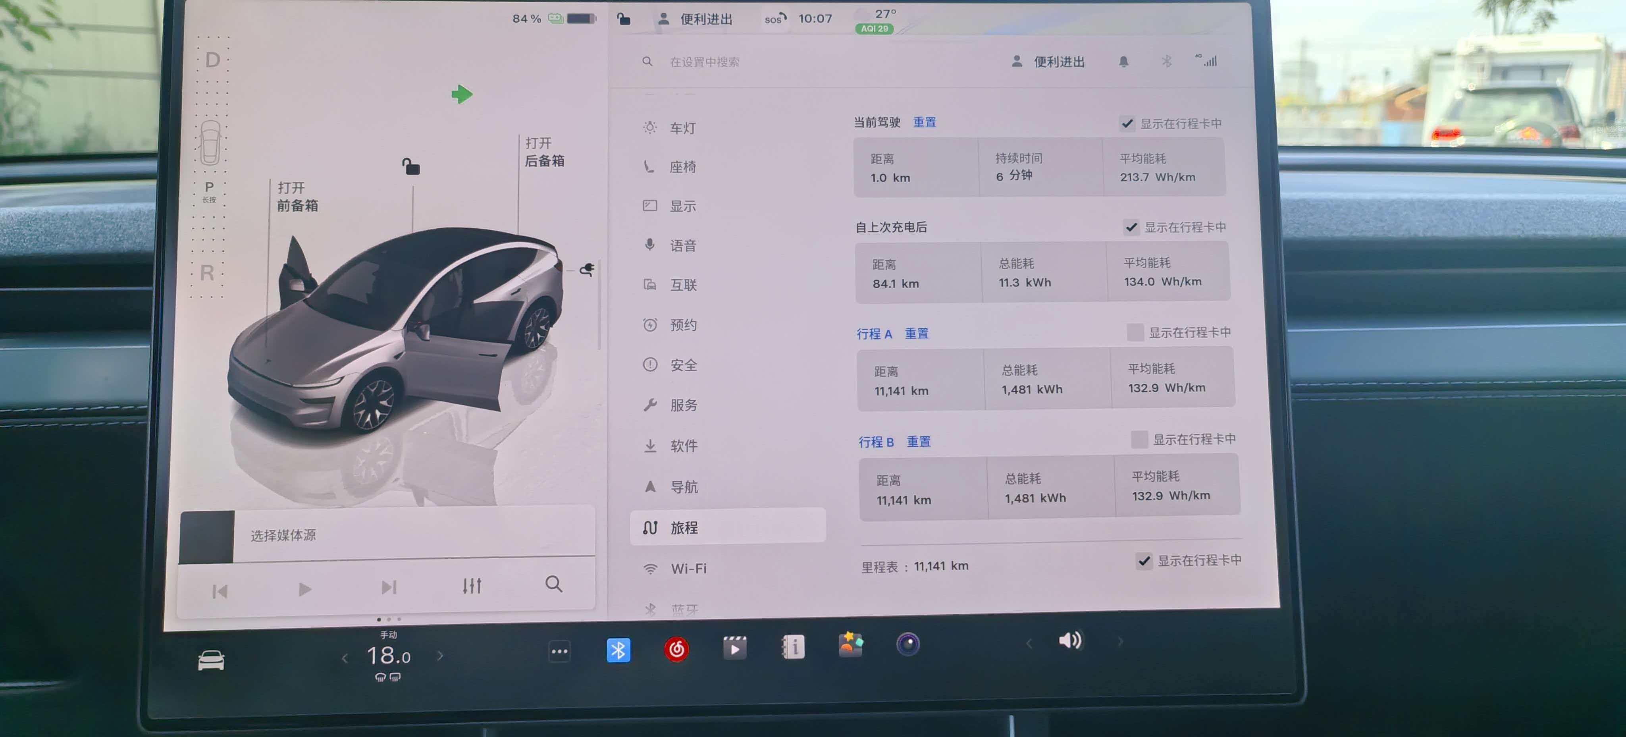
Task: Tap the 18.0 cabin temperature display
Action: click(389, 656)
